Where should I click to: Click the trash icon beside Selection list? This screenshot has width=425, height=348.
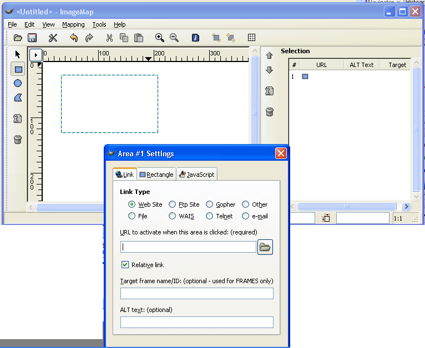click(270, 112)
